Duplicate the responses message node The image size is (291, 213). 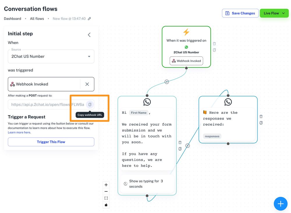click(261, 123)
